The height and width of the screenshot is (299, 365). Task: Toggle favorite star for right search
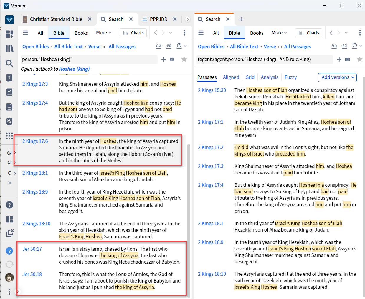click(360, 59)
